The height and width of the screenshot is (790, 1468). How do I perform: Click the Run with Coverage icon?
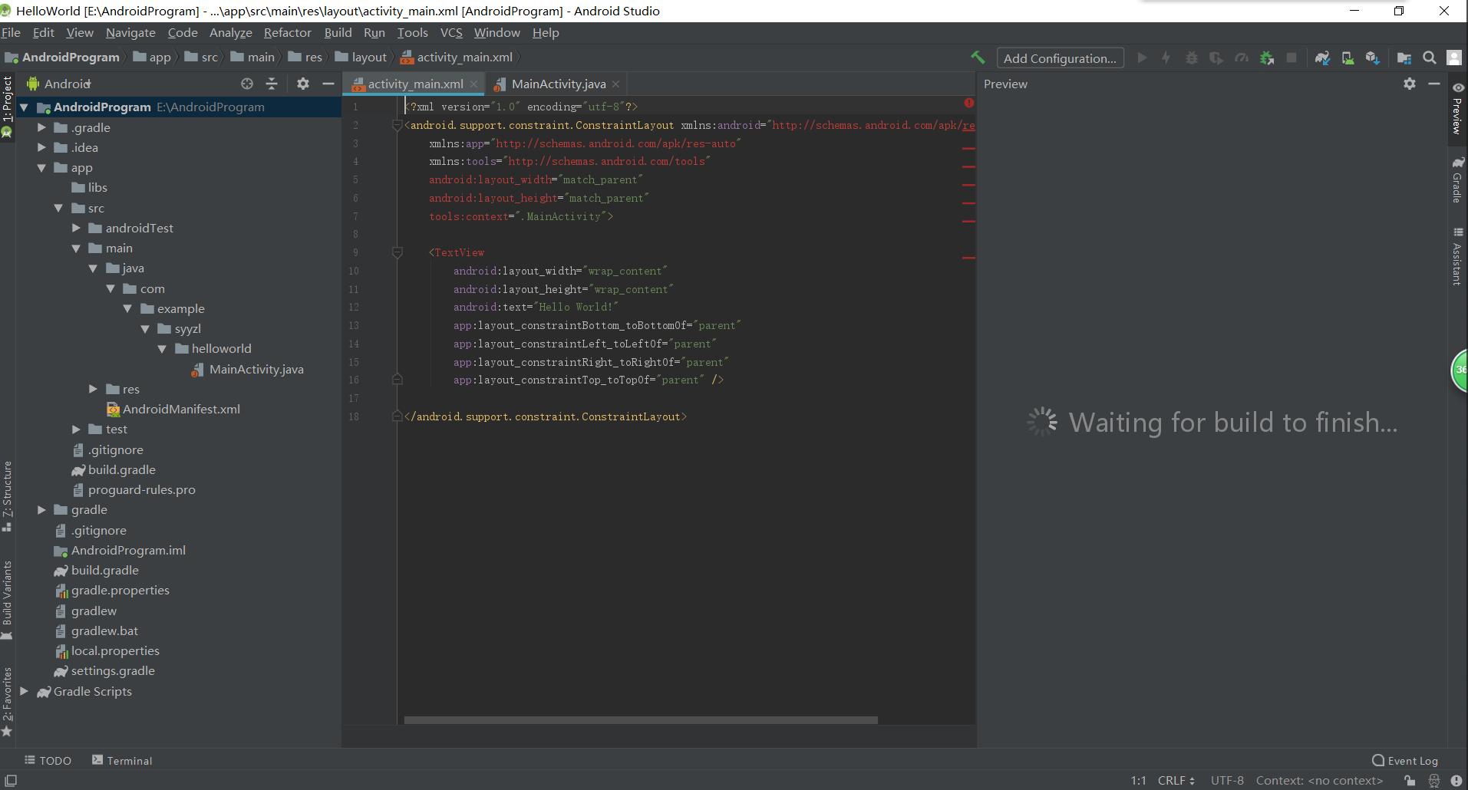point(1216,58)
